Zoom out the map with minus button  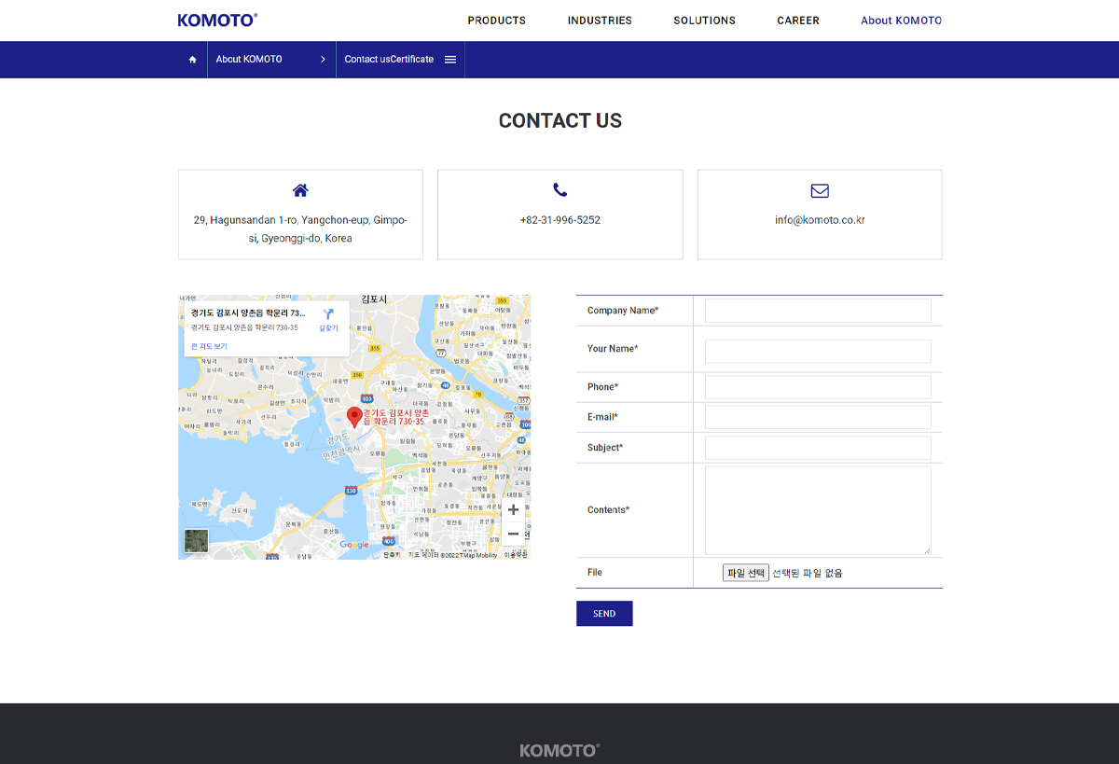513,534
